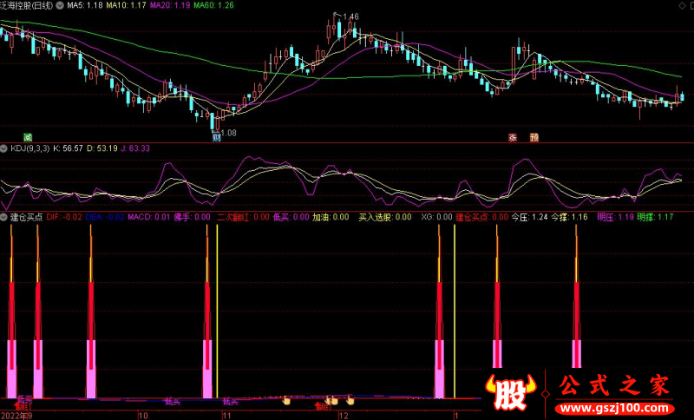
Task: Click the J: 63.33 value
Action: pyautogui.click(x=135, y=148)
